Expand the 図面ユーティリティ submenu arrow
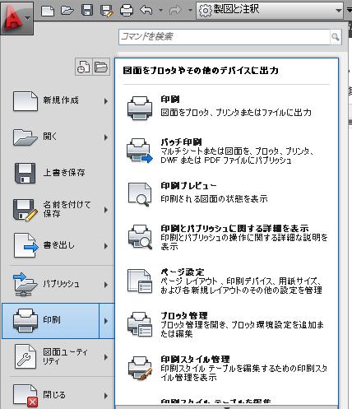This screenshot has height=409, width=352. 106,357
